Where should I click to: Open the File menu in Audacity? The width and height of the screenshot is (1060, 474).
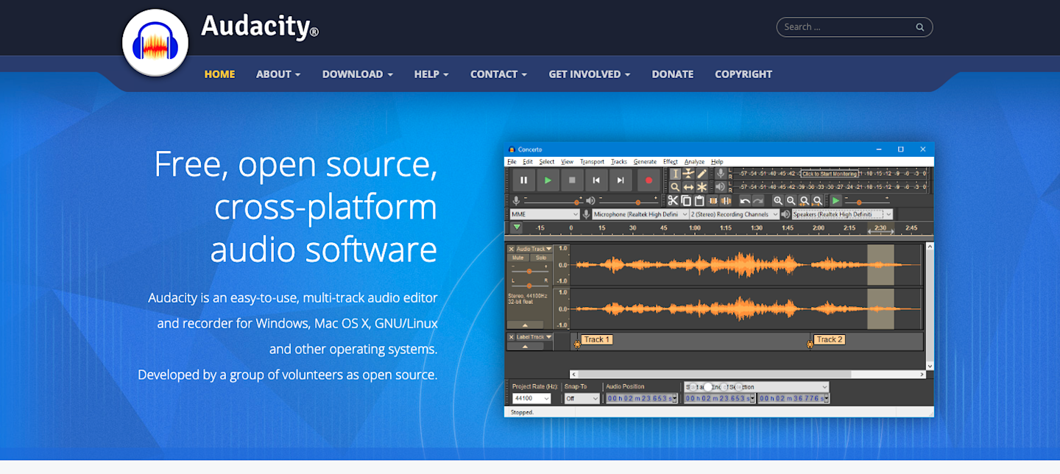(512, 161)
